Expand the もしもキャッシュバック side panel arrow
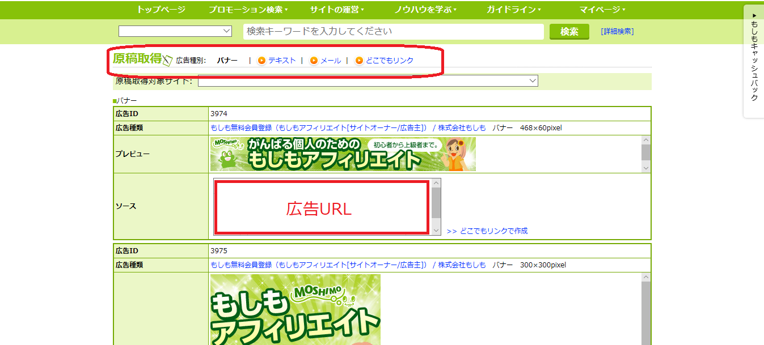Viewport: 764px width, 345px height. click(754, 15)
